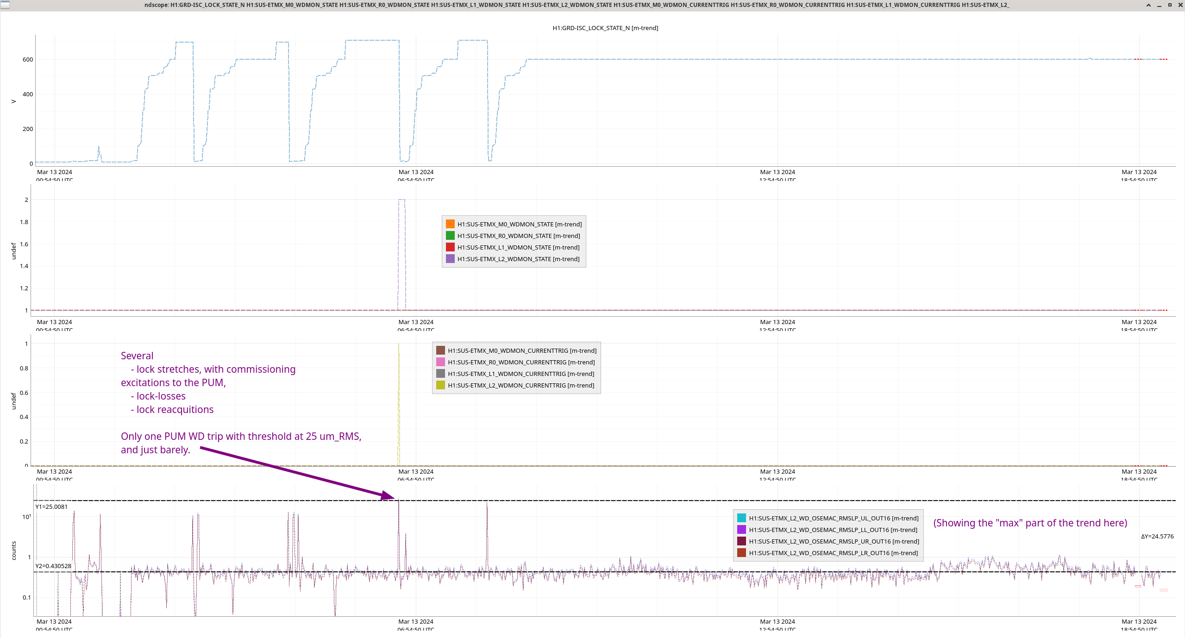Click the shade-window up-arrow icon
Viewport: 1185px width, 638px height.
1148,5
